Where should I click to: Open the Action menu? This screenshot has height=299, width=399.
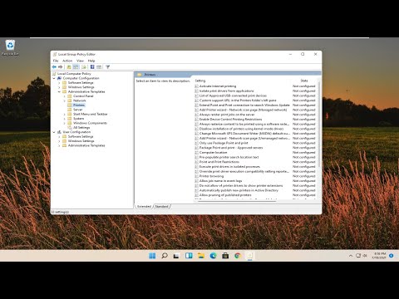[x=67, y=61]
